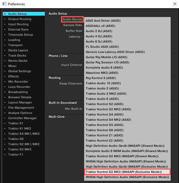Show Mix Recorder settings
179x183 pixels.
click(x=18, y=81)
